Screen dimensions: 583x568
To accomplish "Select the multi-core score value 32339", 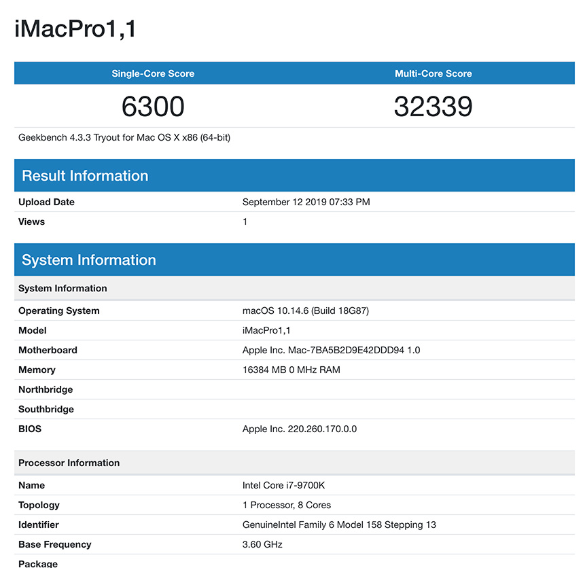I will click(x=433, y=107).
